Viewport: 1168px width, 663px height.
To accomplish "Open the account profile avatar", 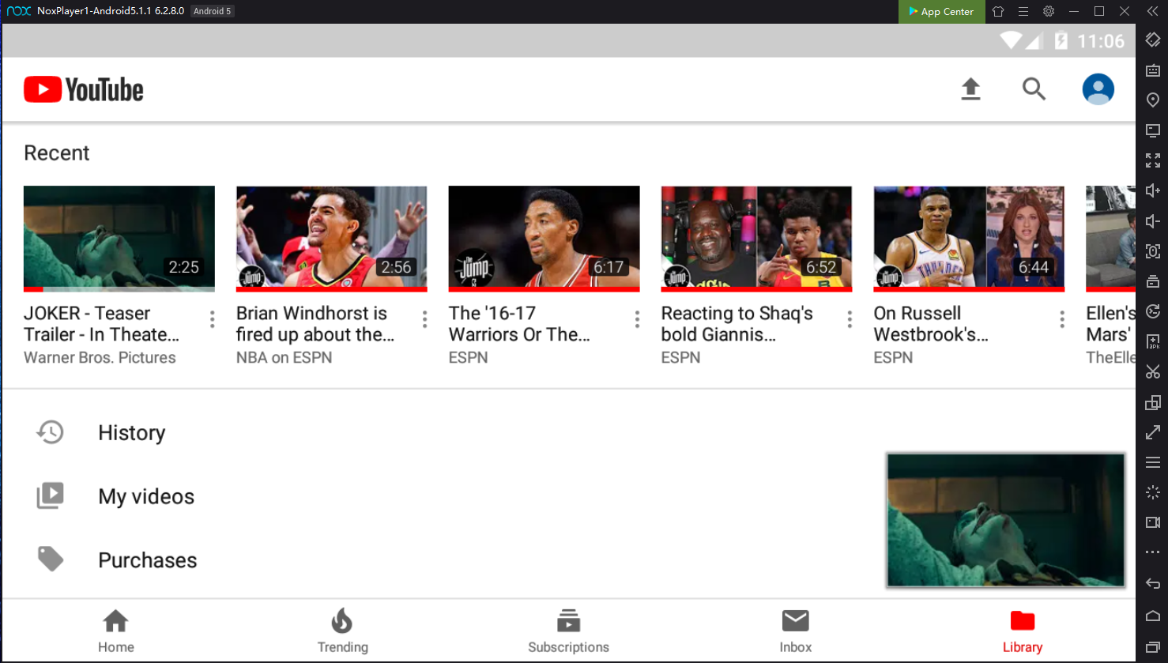I will [x=1098, y=89].
